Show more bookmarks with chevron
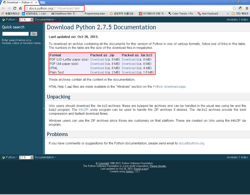 click(x=228, y=14)
